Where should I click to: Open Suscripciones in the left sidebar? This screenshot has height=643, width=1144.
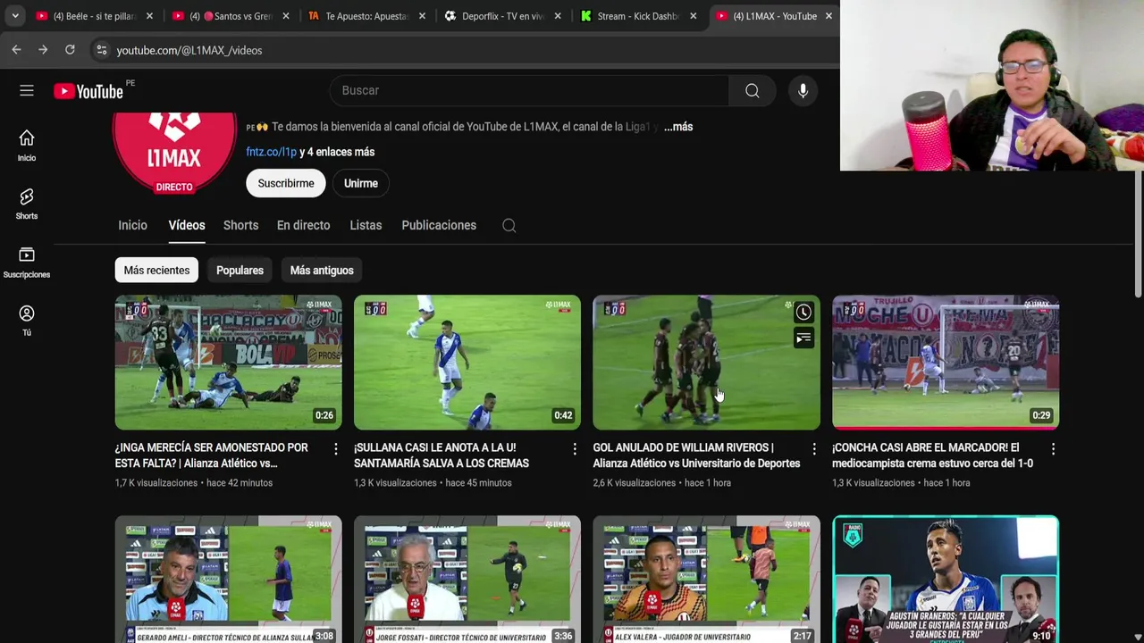point(27,263)
